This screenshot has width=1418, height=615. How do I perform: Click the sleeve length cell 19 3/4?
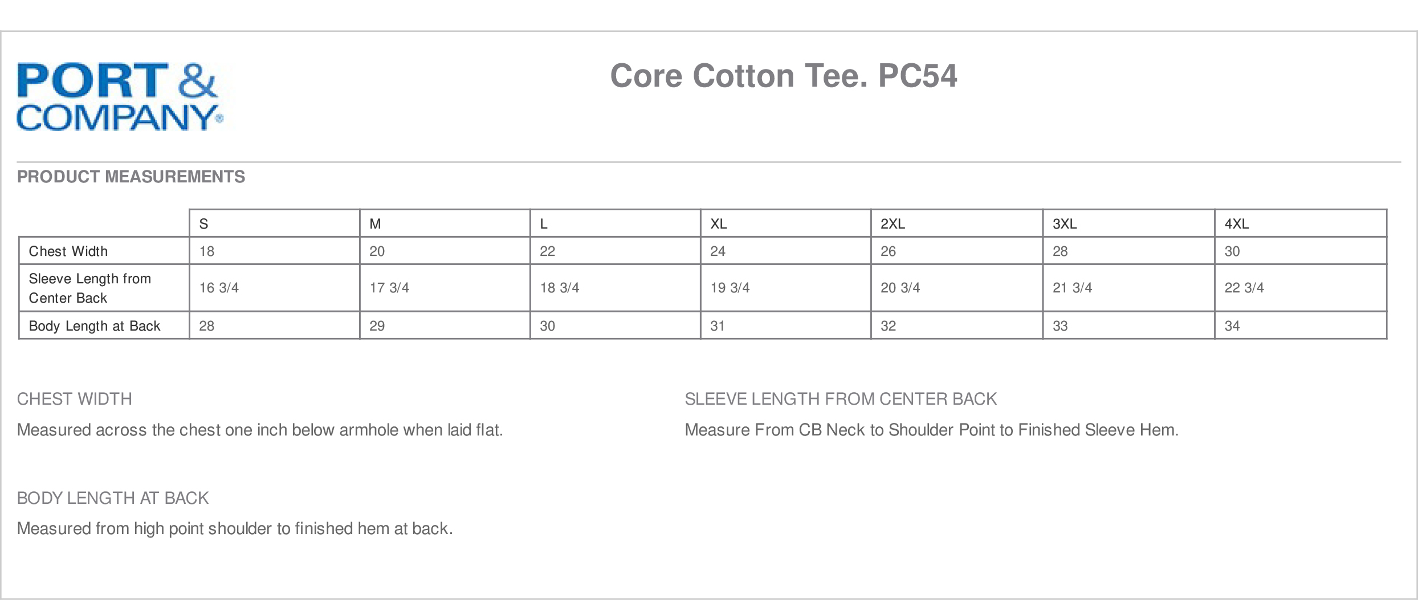click(730, 288)
